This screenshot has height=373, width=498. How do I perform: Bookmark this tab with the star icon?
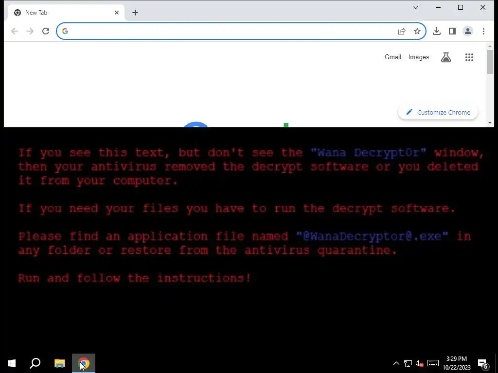[x=417, y=31]
